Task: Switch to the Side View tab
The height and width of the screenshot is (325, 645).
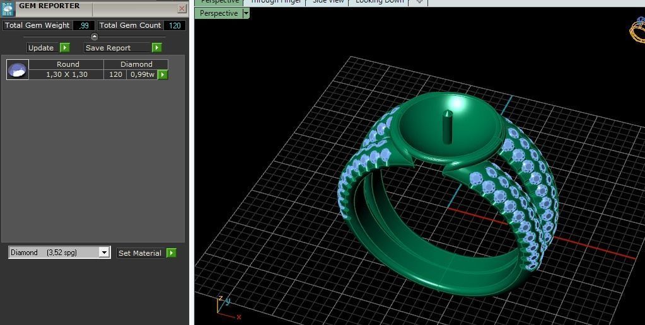Action: point(328,2)
